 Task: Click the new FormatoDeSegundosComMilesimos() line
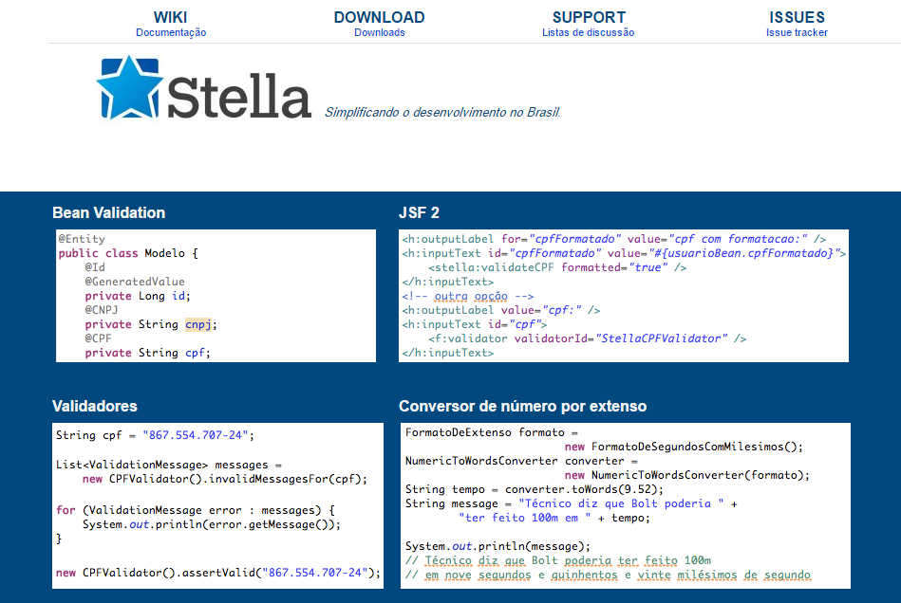(x=684, y=447)
